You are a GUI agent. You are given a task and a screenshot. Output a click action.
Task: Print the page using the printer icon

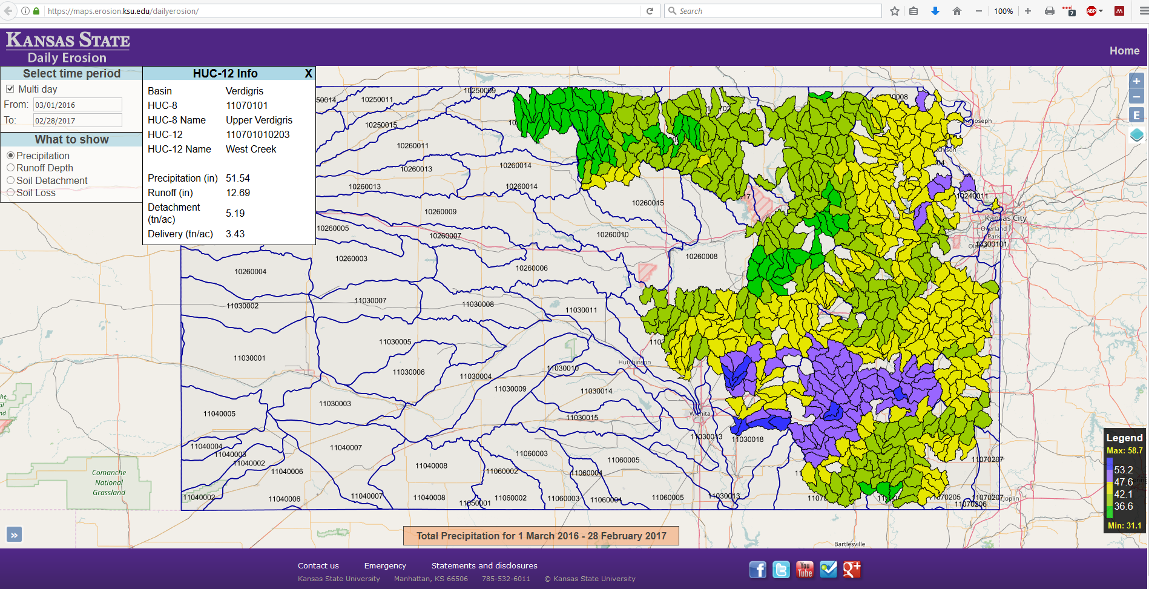[1050, 11]
